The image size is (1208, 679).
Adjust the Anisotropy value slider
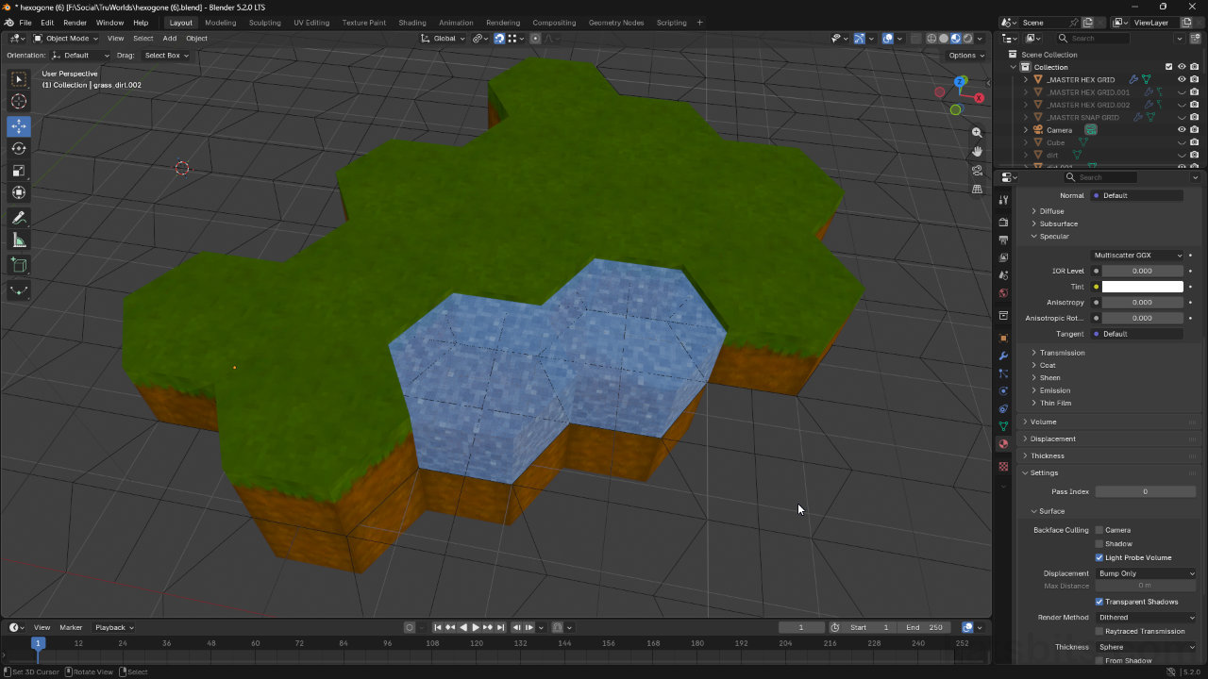[x=1143, y=303]
